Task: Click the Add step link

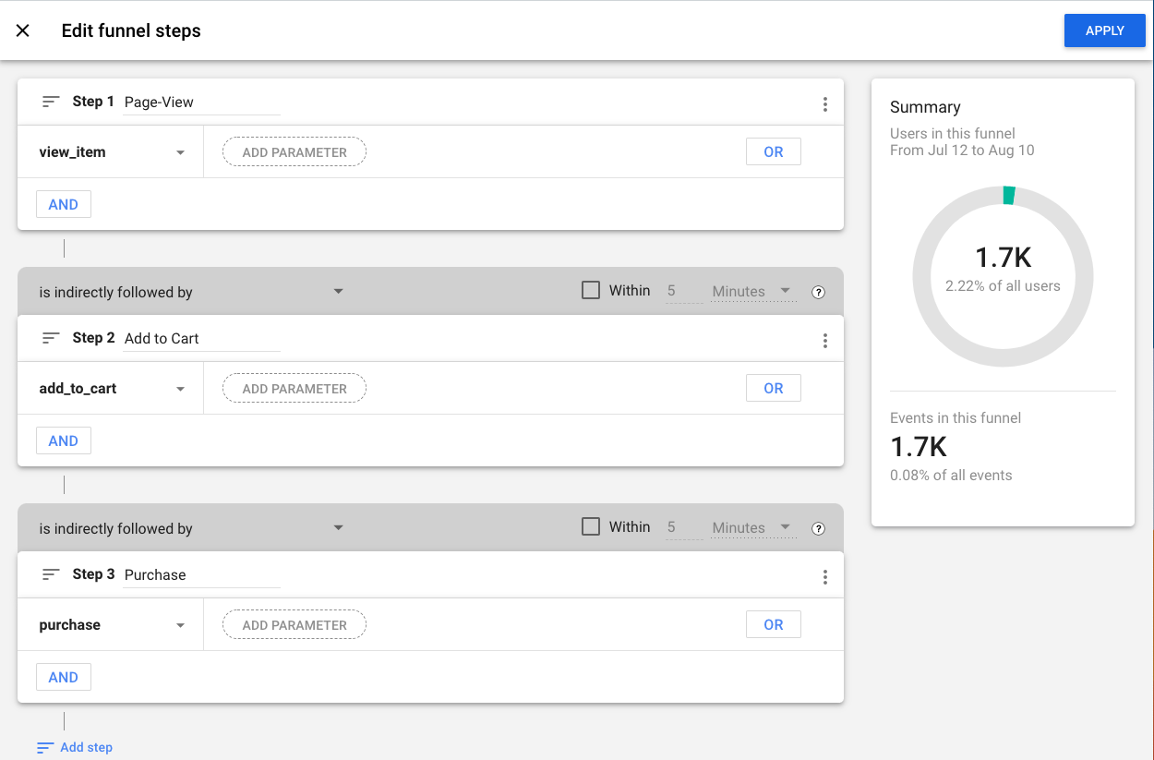Action: coord(87,747)
